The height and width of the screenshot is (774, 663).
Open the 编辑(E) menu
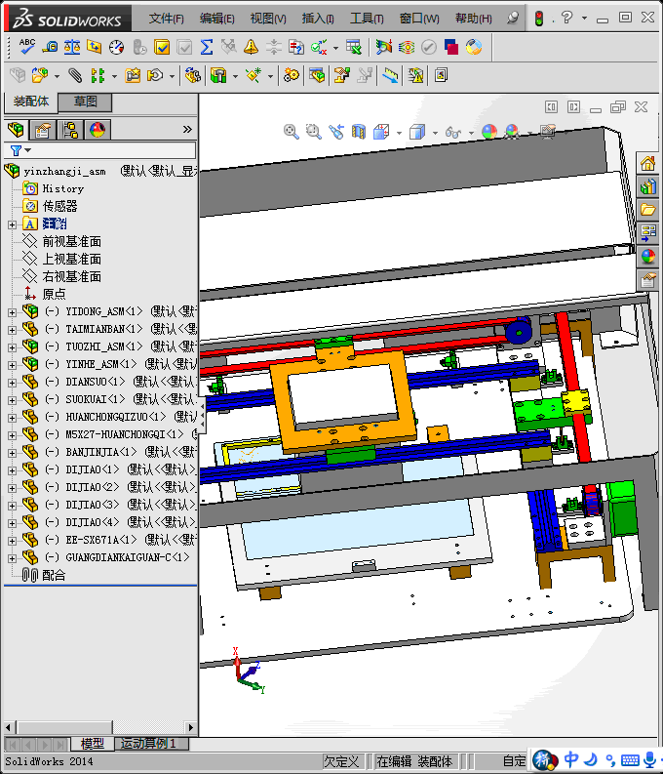(x=216, y=19)
